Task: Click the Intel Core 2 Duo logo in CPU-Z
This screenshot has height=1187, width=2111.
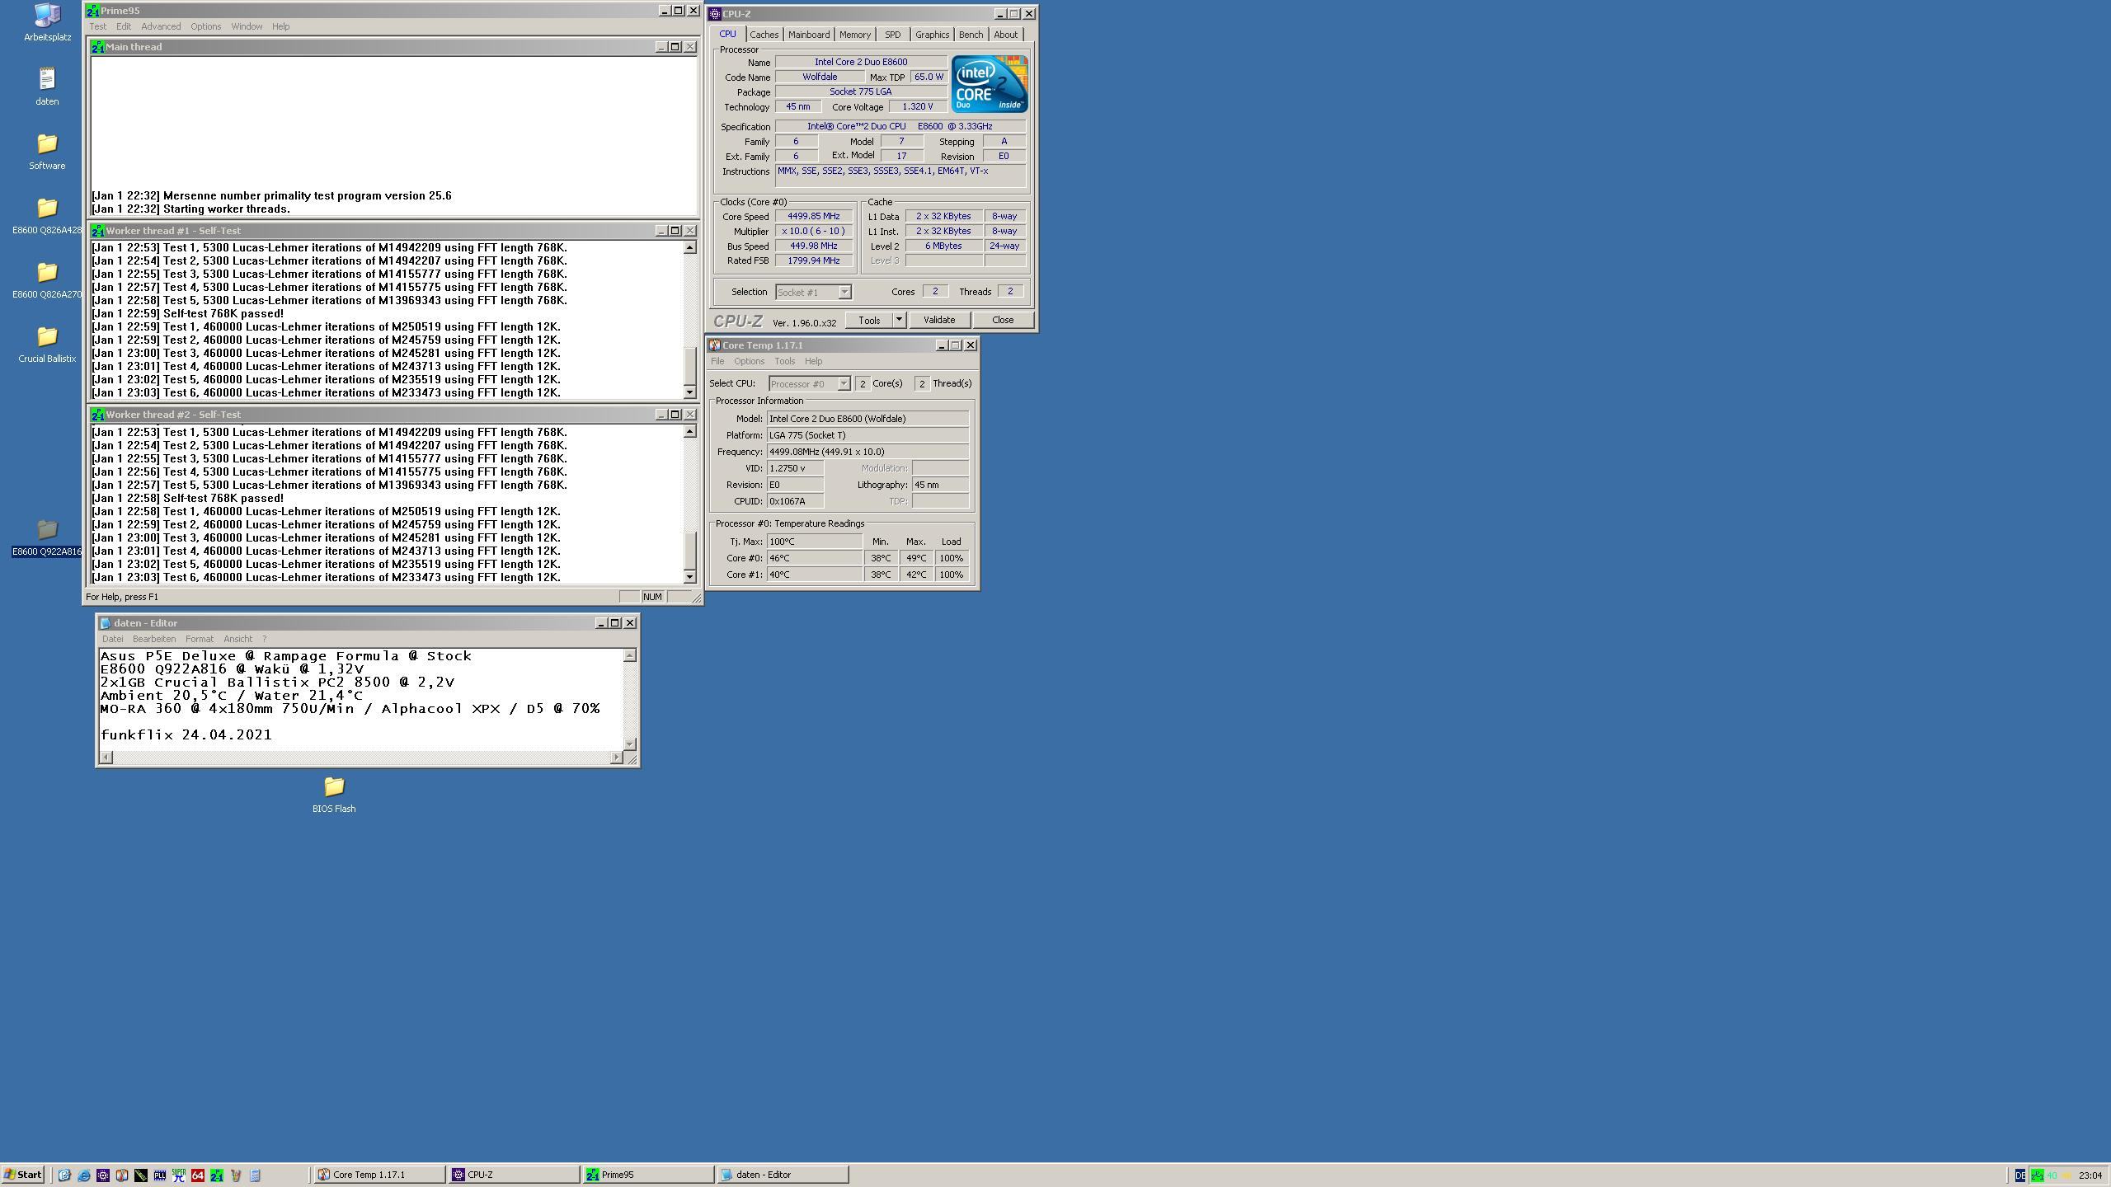Action: [x=990, y=84]
